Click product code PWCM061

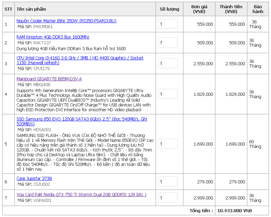43,27
